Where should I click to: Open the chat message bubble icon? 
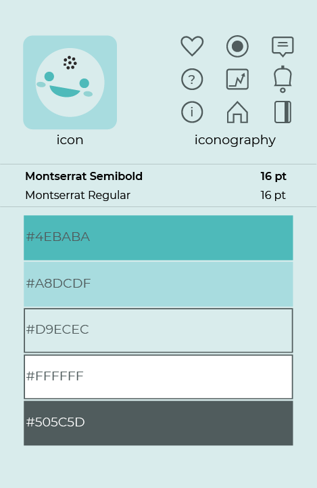click(x=283, y=47)
